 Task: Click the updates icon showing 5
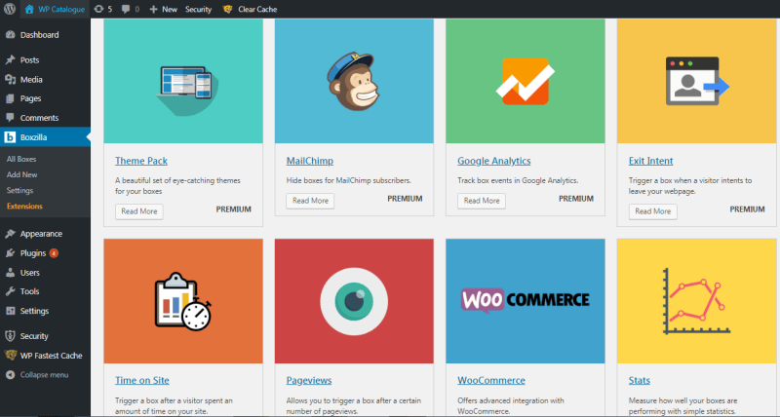(99, 9)
